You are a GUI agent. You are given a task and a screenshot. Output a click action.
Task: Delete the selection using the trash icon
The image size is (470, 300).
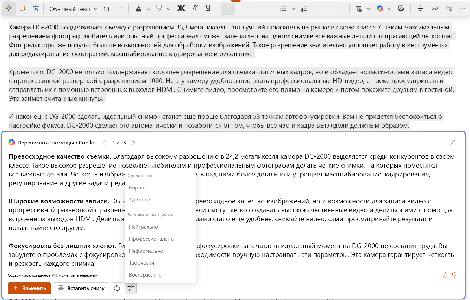(36, 9)
